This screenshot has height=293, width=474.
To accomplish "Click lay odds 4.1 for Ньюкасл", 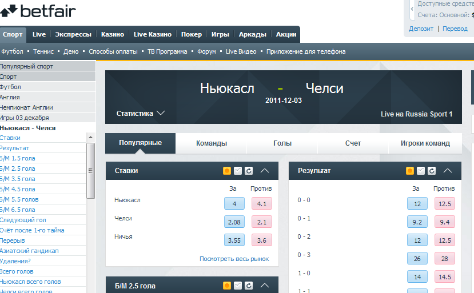I will click(x=262, y=203).
